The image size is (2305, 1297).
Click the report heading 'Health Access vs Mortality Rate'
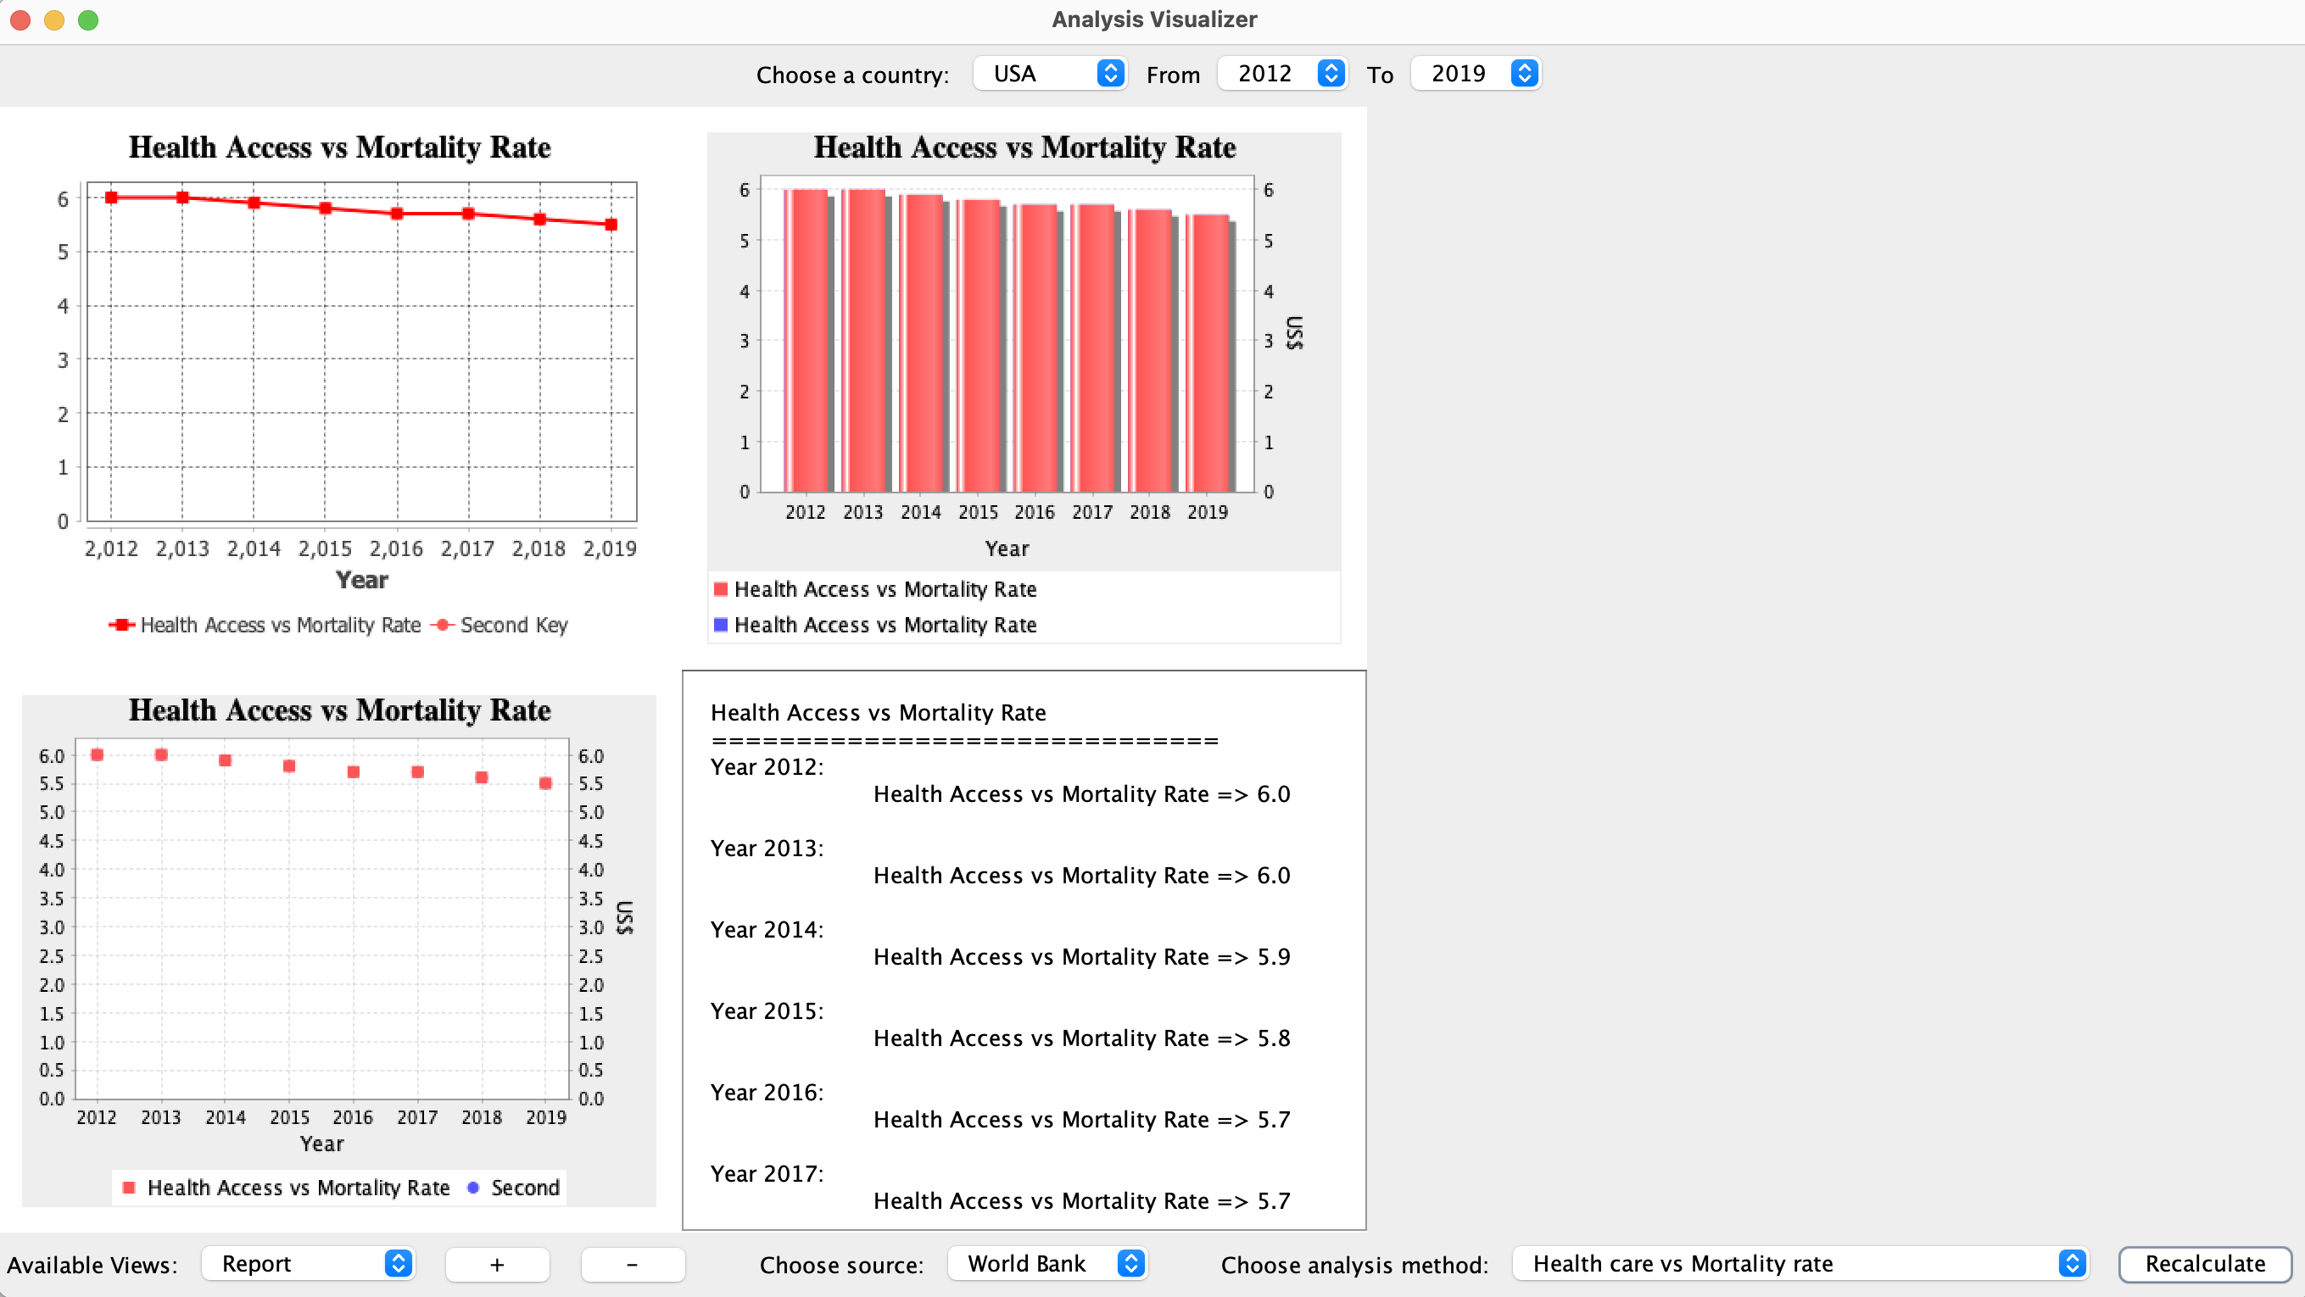878,712
